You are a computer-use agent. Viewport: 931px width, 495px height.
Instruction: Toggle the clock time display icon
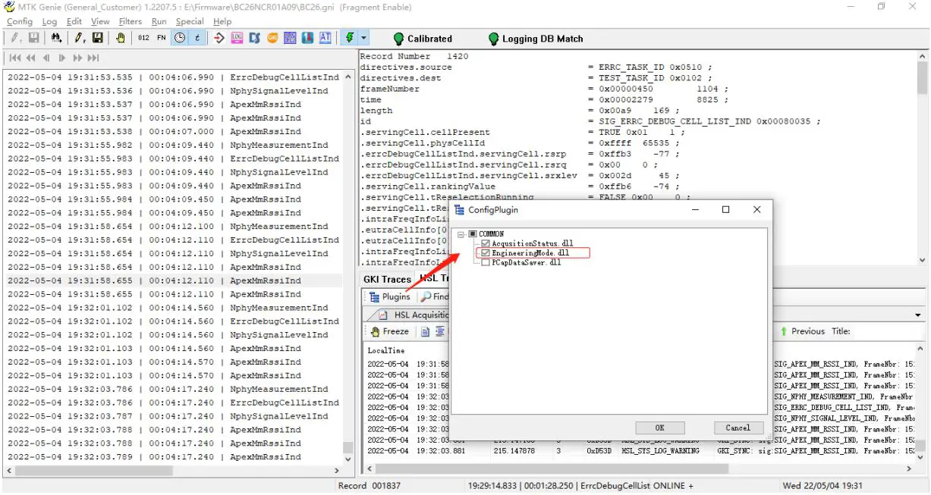(x=180, y=38)
